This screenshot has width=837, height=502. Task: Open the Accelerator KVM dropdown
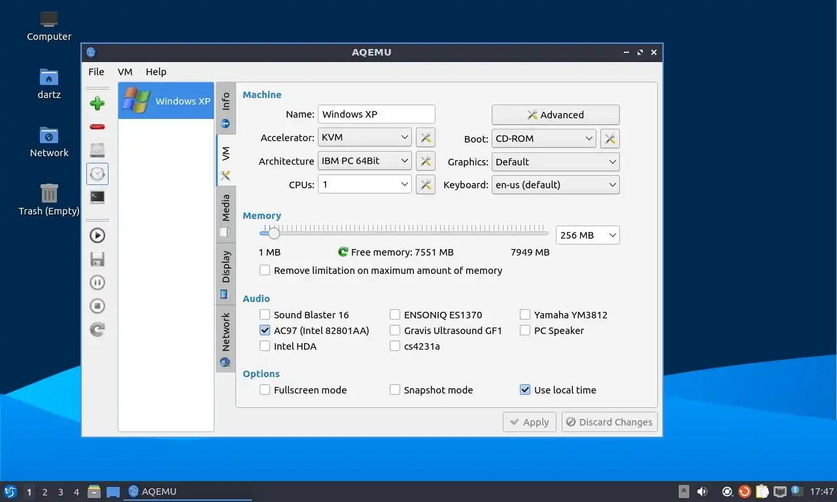[x=365, y=137]
